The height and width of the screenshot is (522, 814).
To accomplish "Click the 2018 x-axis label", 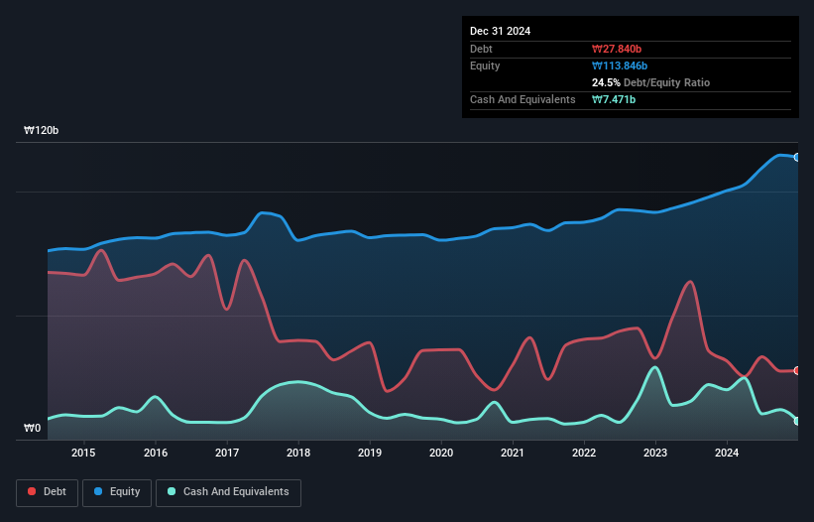I will (298, 453).
